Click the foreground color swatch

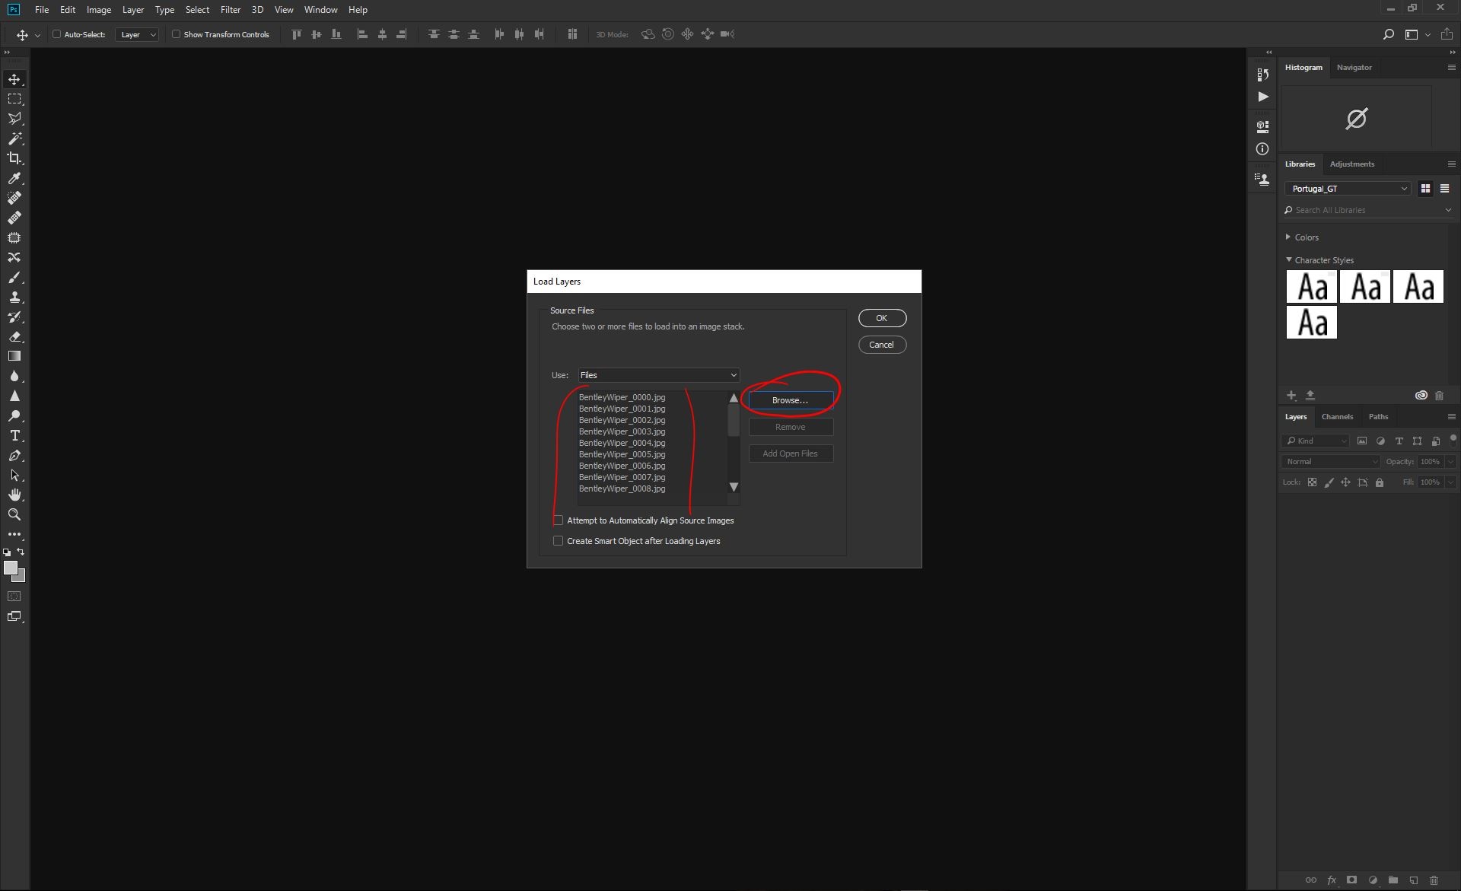coord(10,568)
